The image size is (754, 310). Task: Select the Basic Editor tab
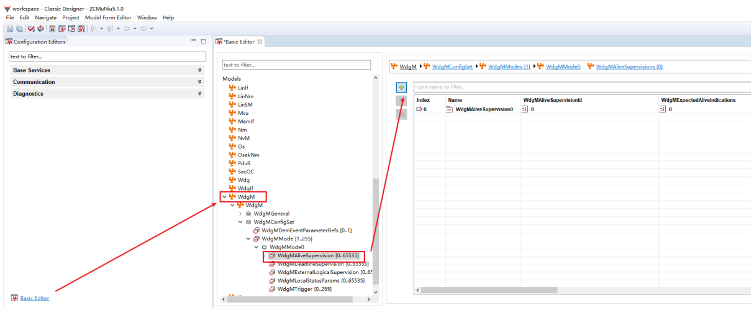[239, 42]
